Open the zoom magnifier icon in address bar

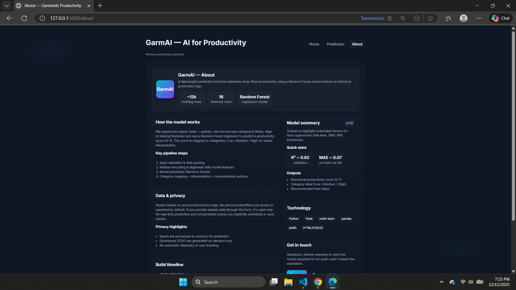coord(403,18)
